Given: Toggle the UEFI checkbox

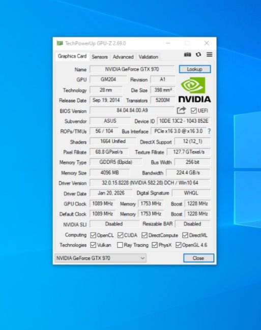Looking at the screenshot, I should pos(194,111).
